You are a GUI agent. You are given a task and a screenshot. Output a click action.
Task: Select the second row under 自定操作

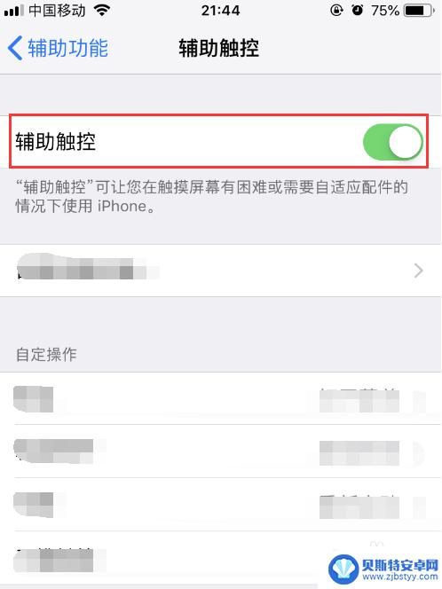click(221, 452)
